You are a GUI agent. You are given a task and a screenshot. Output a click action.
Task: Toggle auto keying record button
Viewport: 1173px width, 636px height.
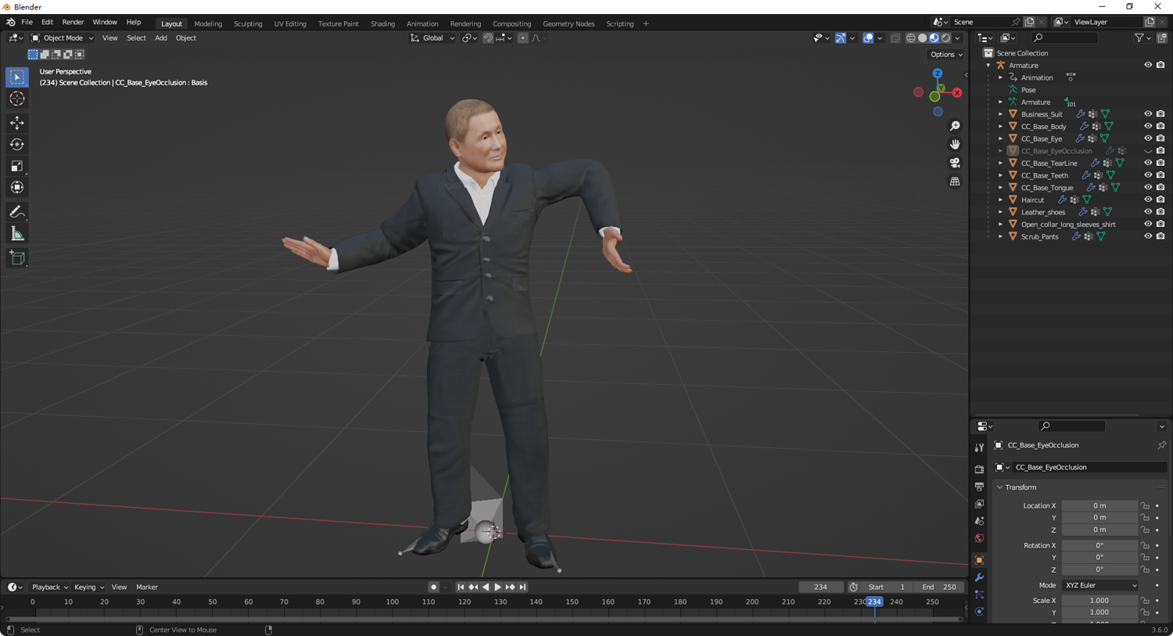click(x=434, y=587)
